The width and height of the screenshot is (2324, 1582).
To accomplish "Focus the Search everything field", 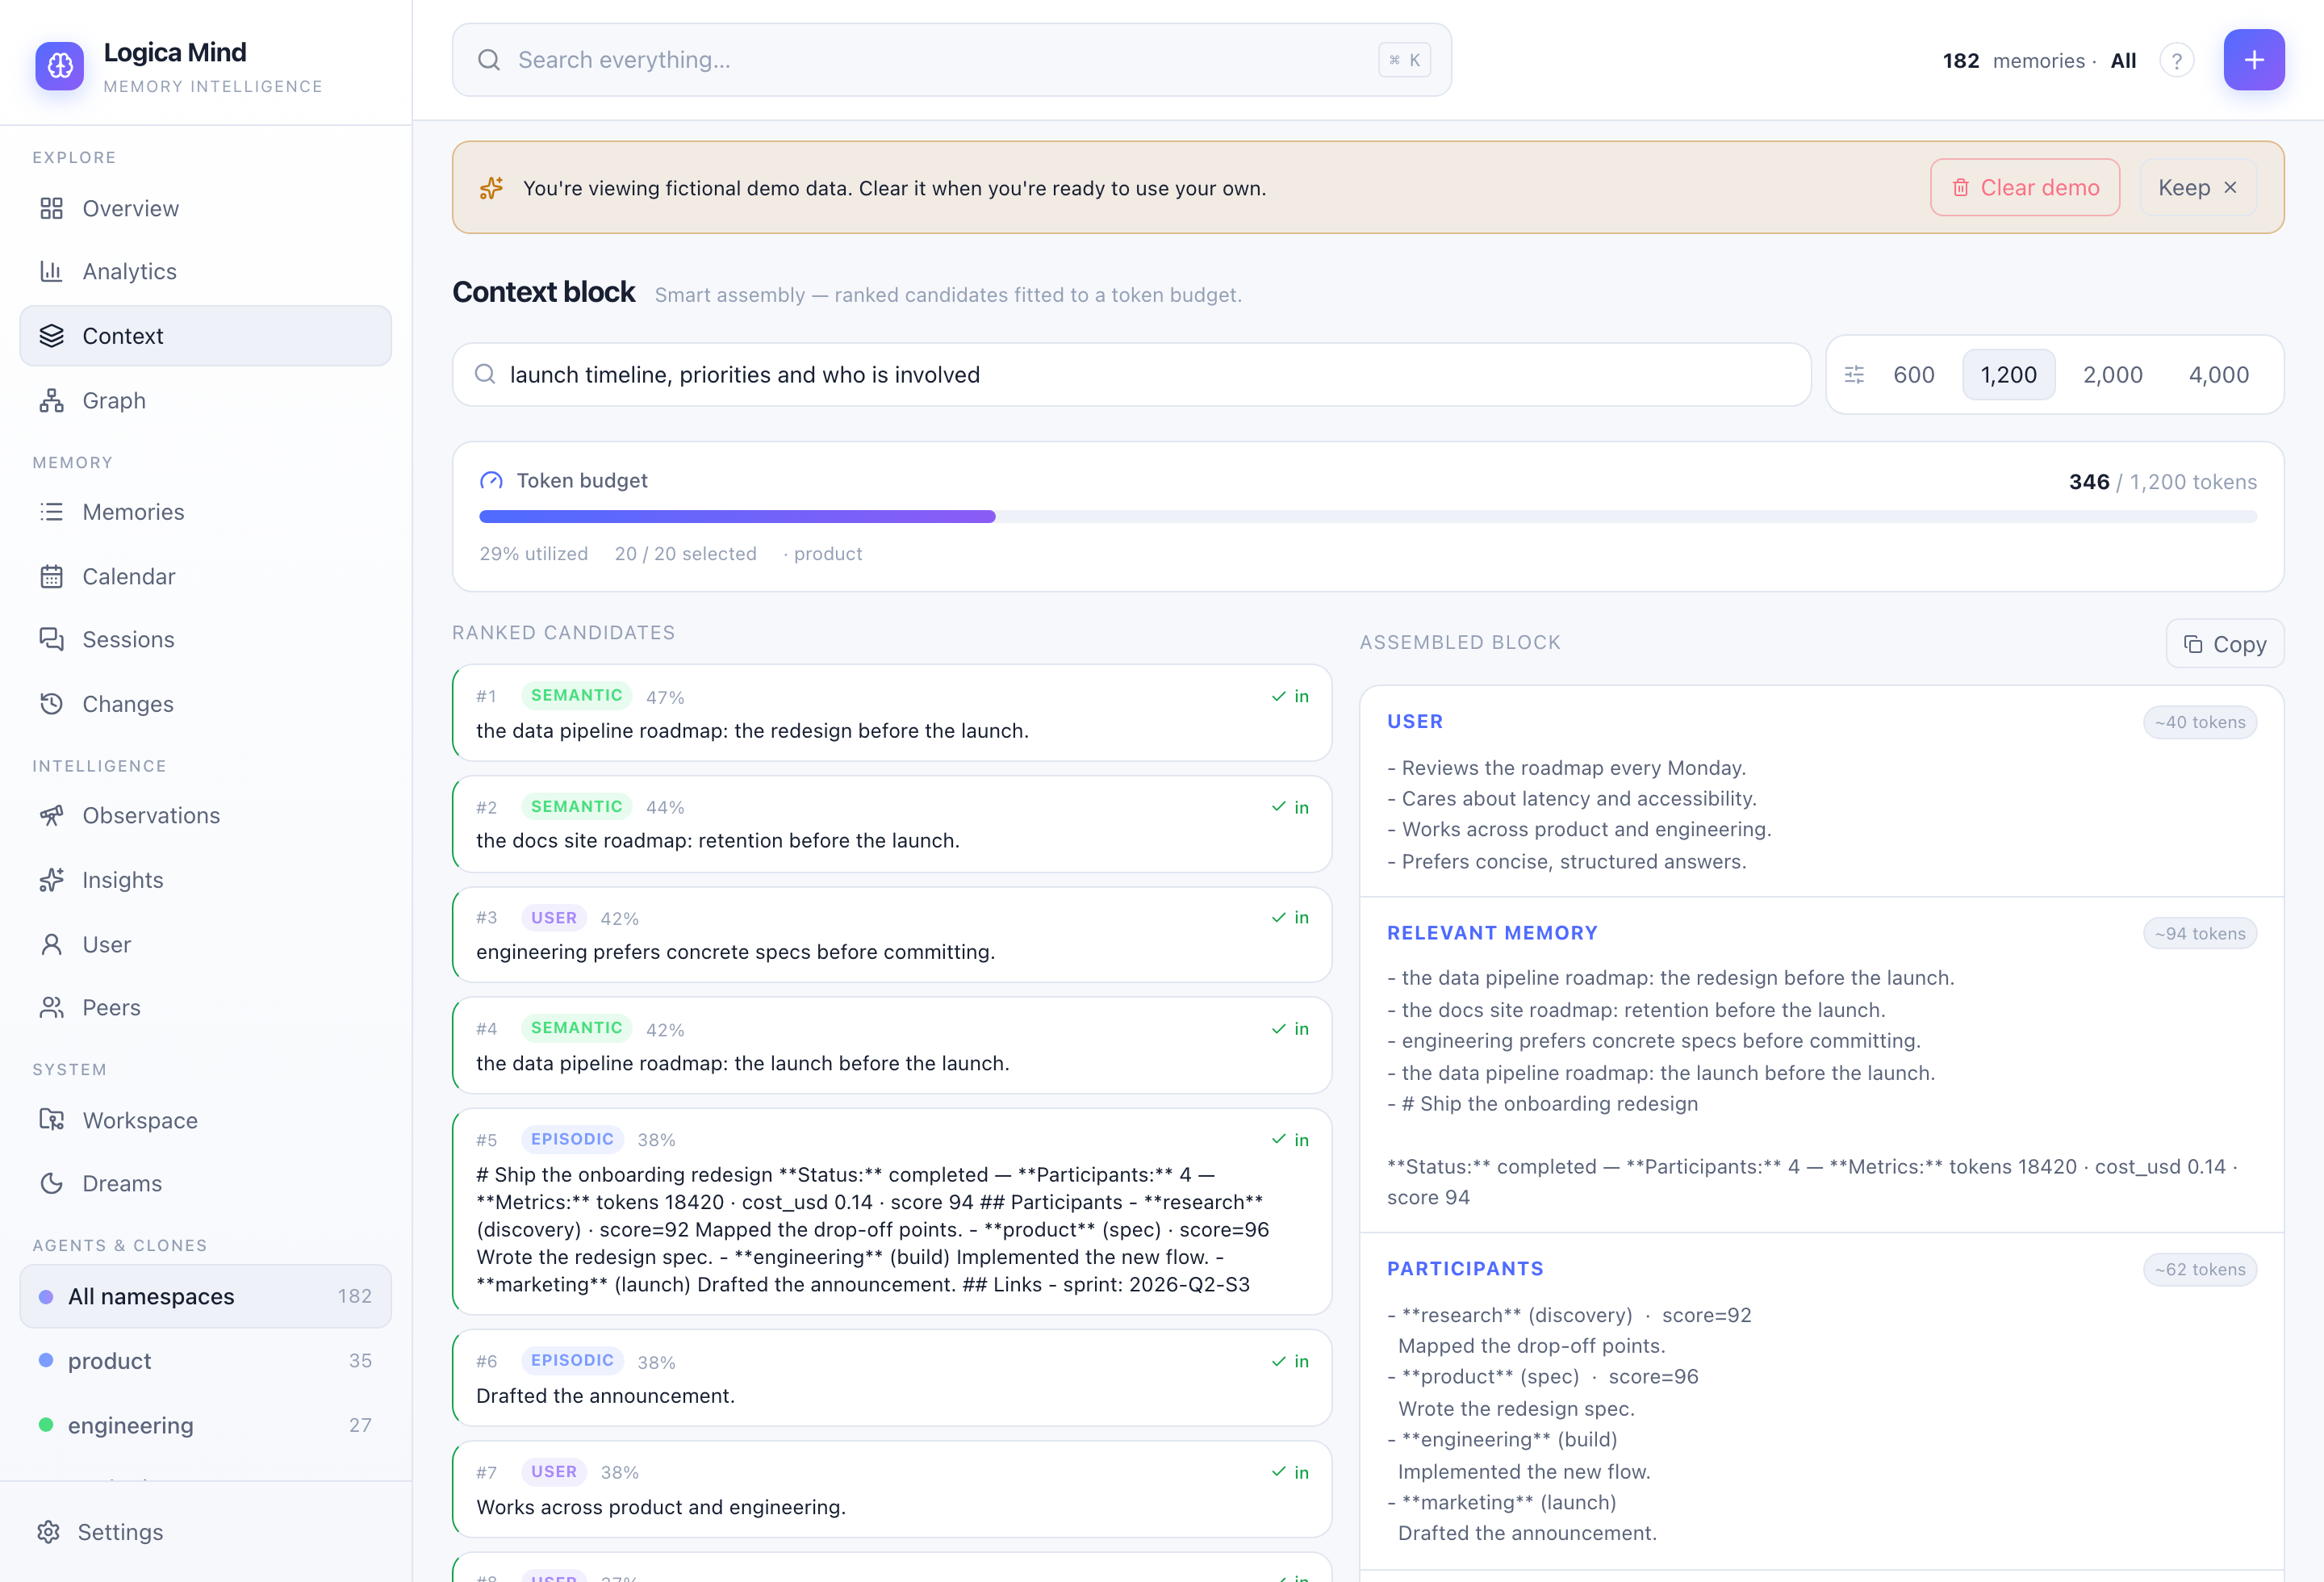I will (952, 60).
